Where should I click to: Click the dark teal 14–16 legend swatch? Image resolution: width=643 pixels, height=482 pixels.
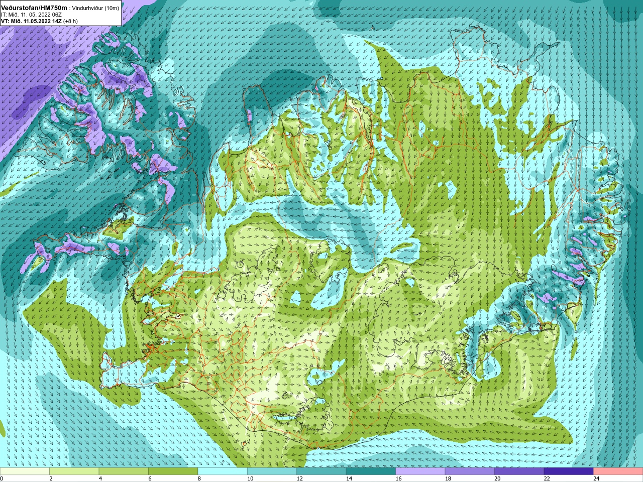pyautogui.click(x=371, y=471)
